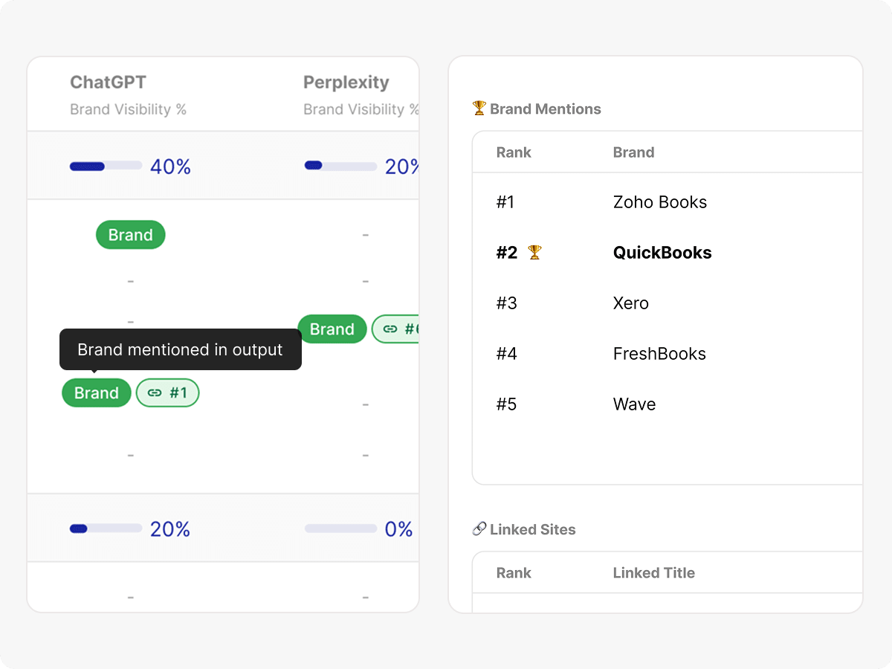
Task: Click the topmost green Brand badge under ChatGPT
Action: tap(130, 235)
